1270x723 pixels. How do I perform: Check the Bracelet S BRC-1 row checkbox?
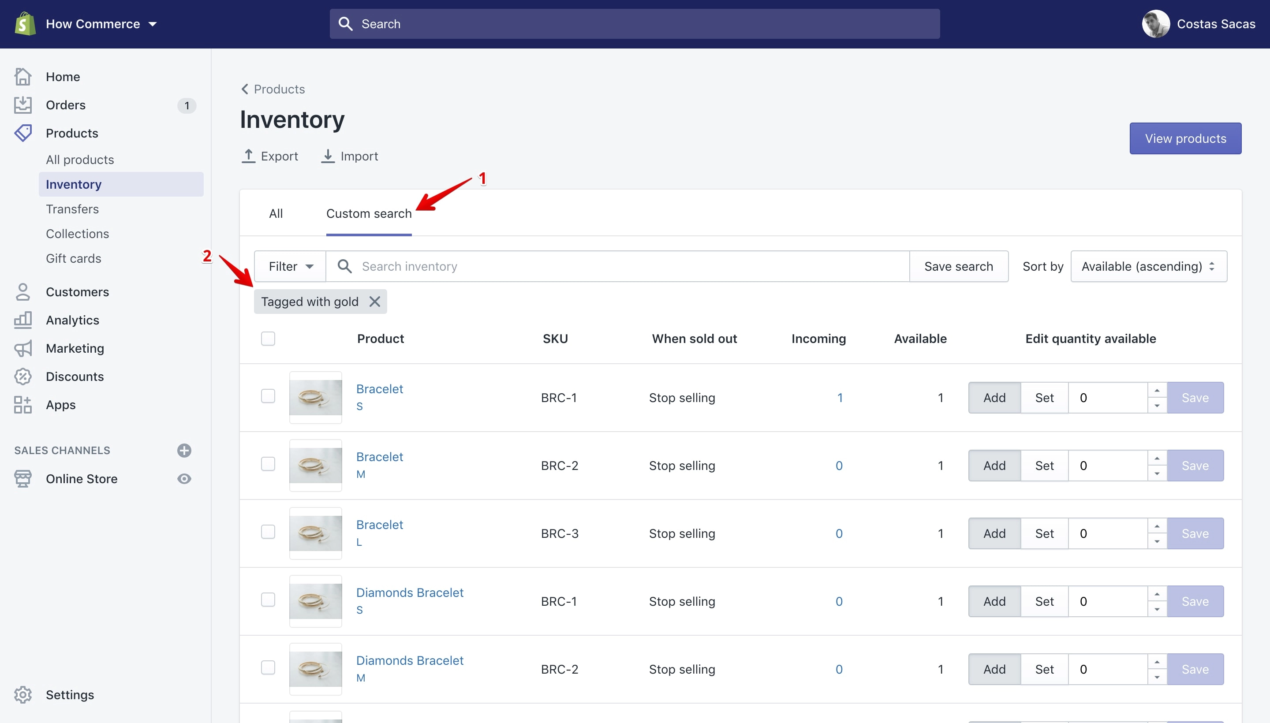(268, 396)
